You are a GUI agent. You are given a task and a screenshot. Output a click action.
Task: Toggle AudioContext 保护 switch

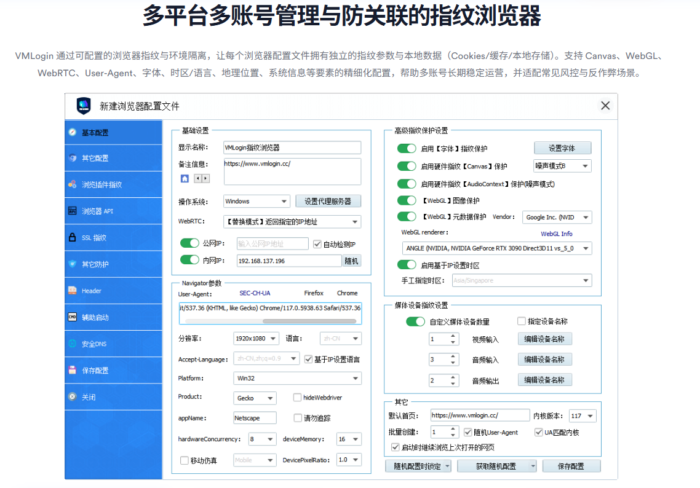[x=406, y=184]
